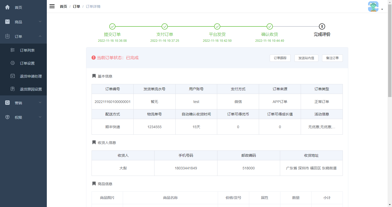
Task: Click the return icon beside 退货申请处理
Action: tap(12, 76)
